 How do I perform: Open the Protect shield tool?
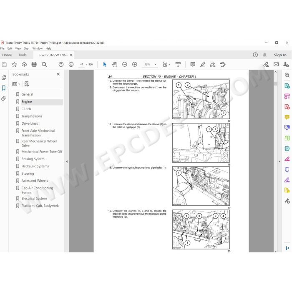(x=287, y=169)
